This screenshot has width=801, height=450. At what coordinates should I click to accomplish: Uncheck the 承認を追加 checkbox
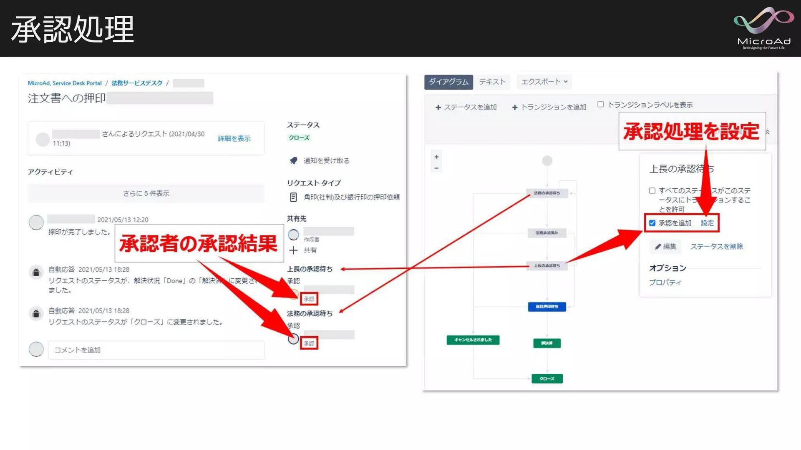(x=652, y=223)
